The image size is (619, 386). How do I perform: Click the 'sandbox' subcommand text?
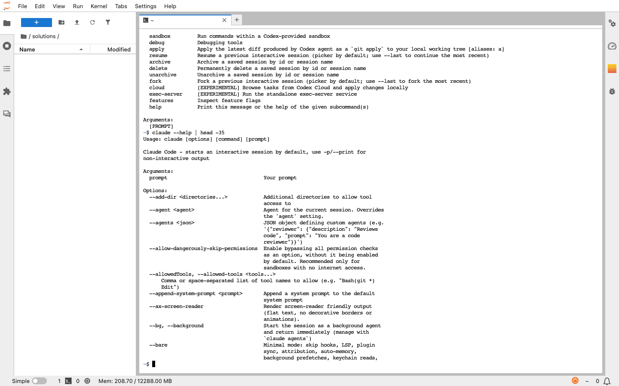click(x=160, y=36)
